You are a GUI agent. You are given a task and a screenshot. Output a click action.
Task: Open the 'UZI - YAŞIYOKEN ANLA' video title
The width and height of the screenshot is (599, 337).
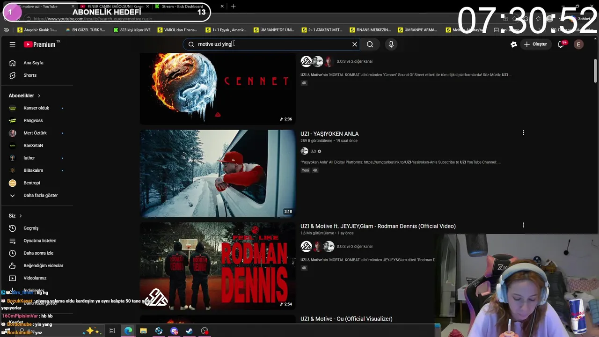(x=329, y=134)
